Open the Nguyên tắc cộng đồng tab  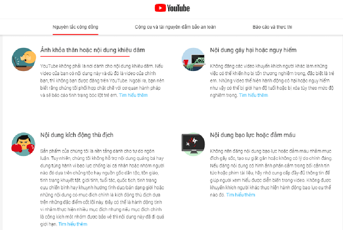click(75, 27)
